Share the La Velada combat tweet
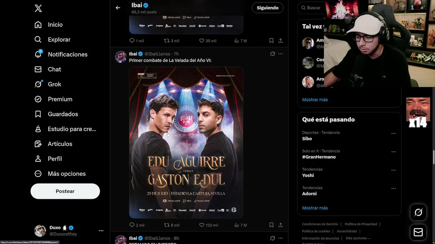The image size is (435, 244). [x=280, y=225]
